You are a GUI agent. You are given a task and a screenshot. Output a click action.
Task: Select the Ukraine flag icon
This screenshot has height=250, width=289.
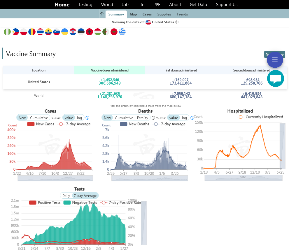pos(64,32)
